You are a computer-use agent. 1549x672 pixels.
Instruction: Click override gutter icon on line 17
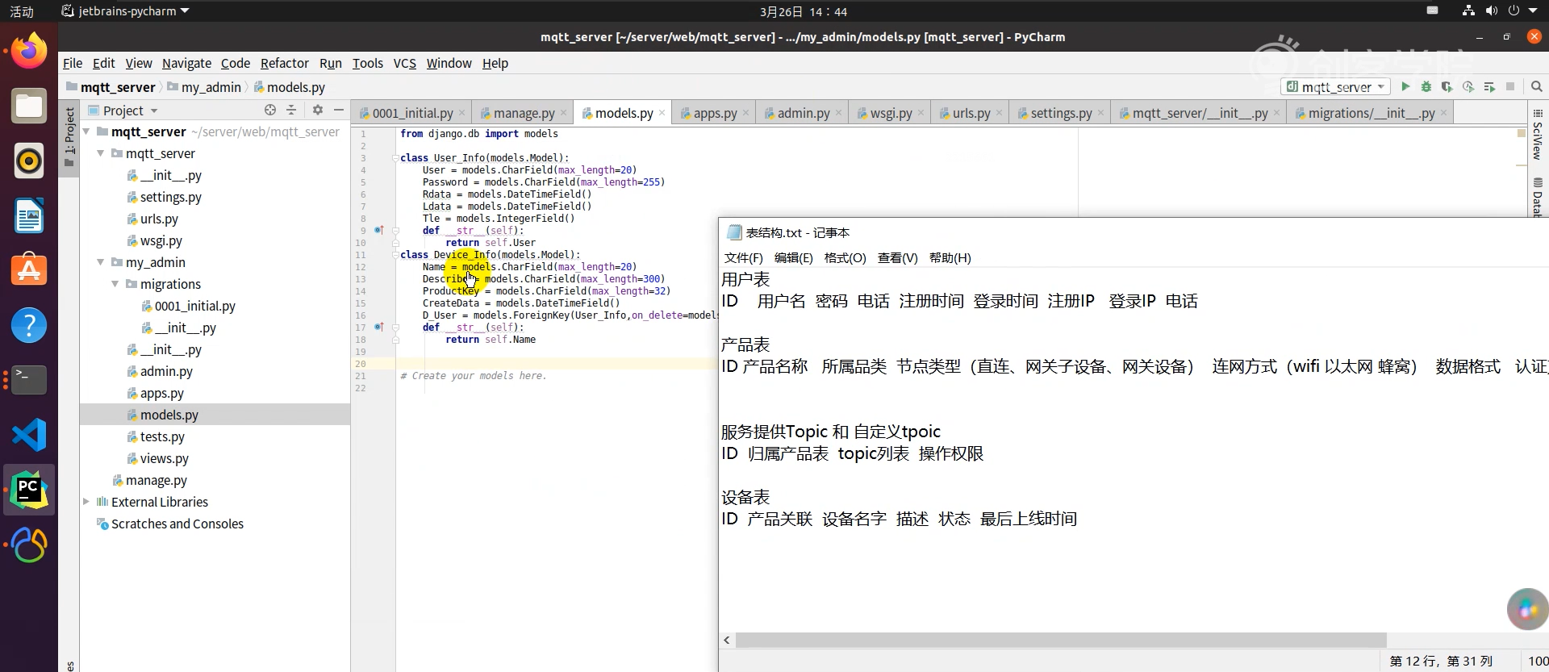pyautogui.click(x=378, y=327)
